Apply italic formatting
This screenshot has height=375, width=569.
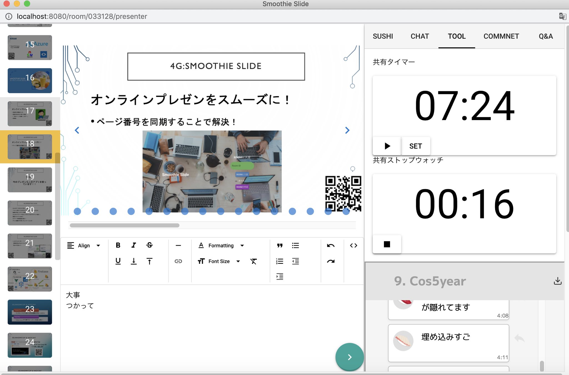tap(134, 245)
